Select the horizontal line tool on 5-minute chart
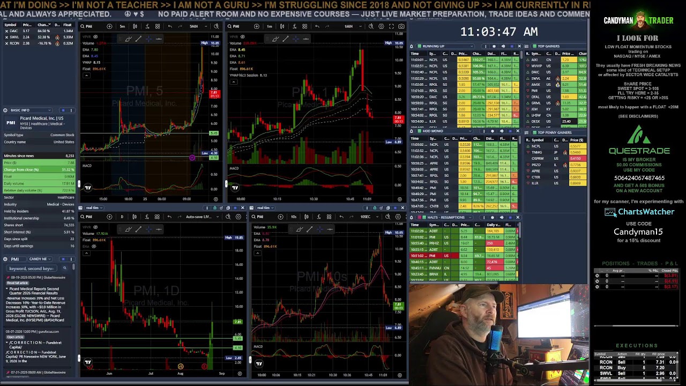This screenshot has width=686, height=386. [159, 39]
